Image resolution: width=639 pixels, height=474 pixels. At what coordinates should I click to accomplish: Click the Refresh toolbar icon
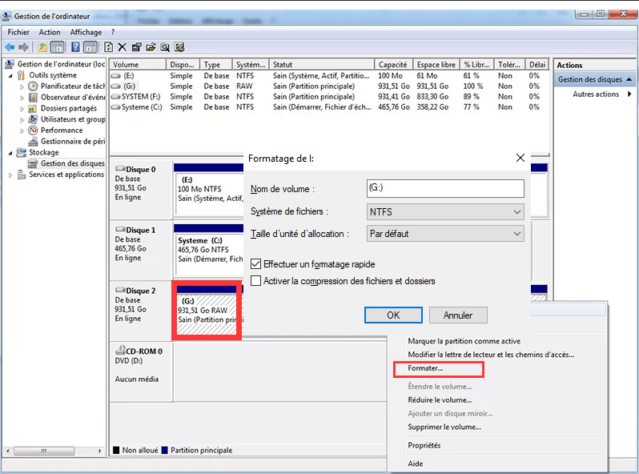point(108,47)
